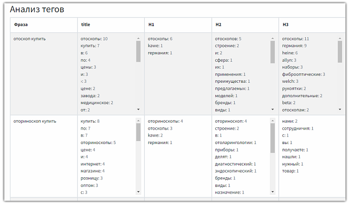Select the H1 column header
Screen dimensions: 350x204
point(151,25)
